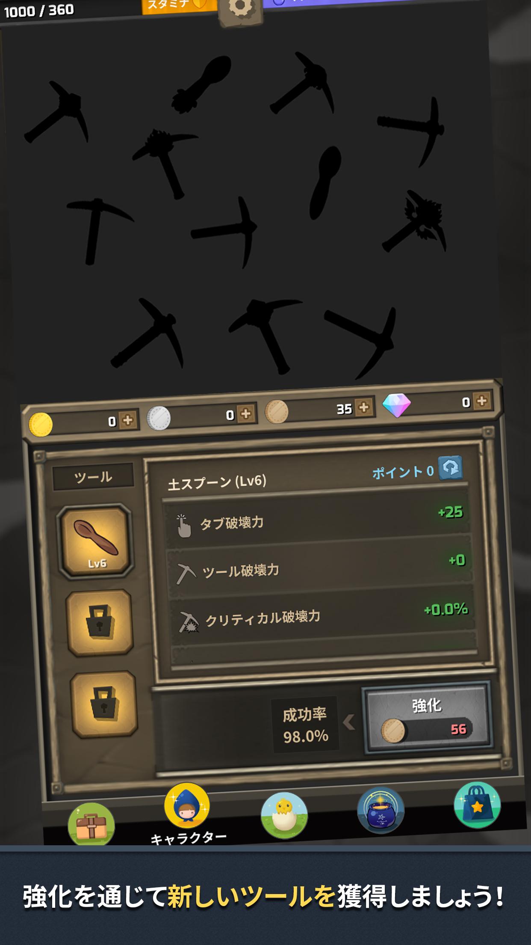Add silver coins with plus button
The width and height of the screenshot is (531, 945).
[246, 414]
